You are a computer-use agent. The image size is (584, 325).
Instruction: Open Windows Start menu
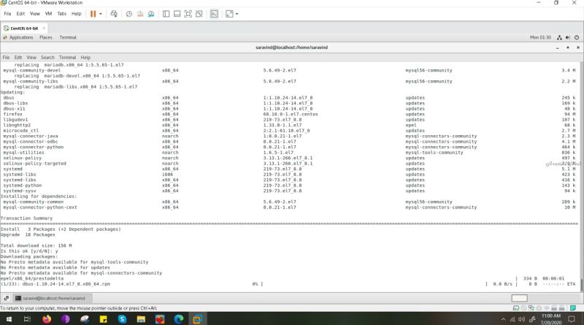coord(9,319)
